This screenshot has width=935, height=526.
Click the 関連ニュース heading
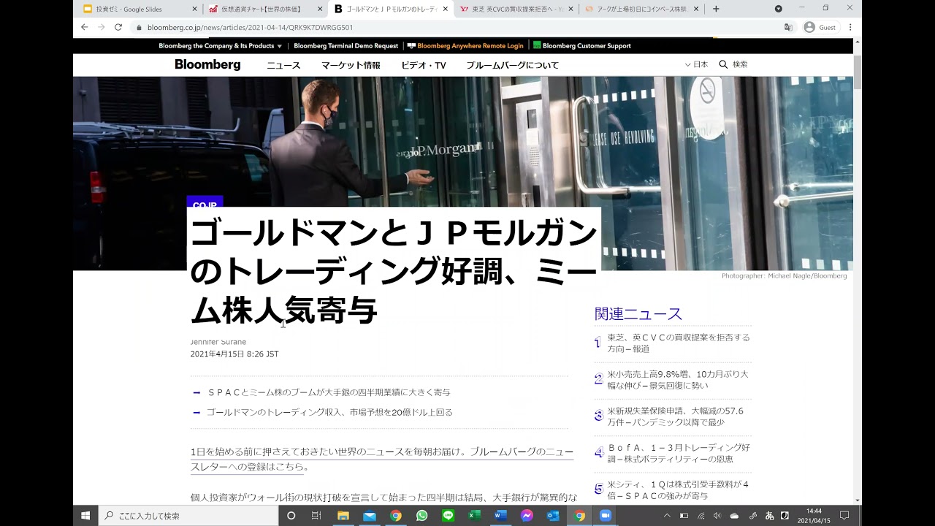[638, 314]
